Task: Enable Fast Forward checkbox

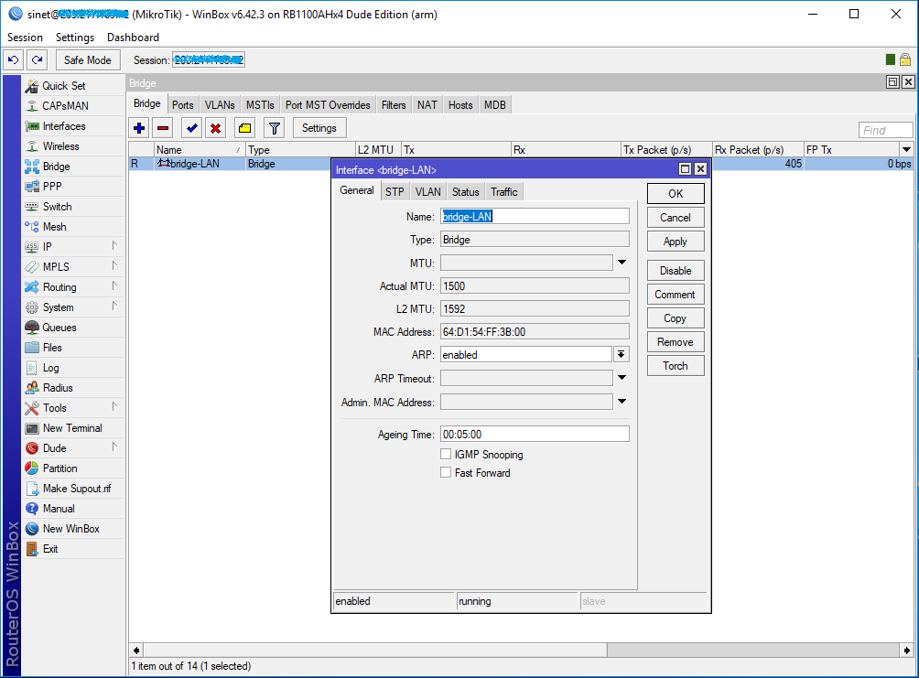Action: pyautogui.click(x=446, y=472)
